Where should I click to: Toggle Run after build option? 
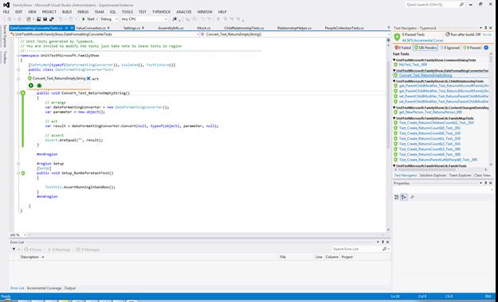pos(463,34)
